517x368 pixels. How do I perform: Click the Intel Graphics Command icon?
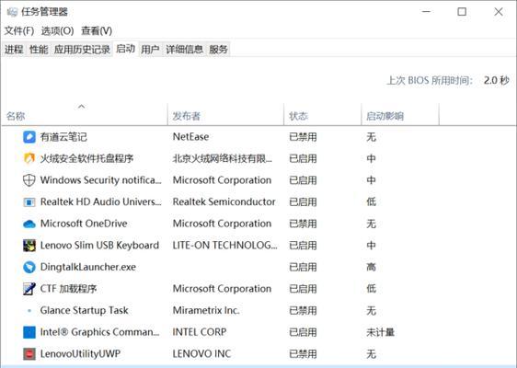click(x=29, y=332)
